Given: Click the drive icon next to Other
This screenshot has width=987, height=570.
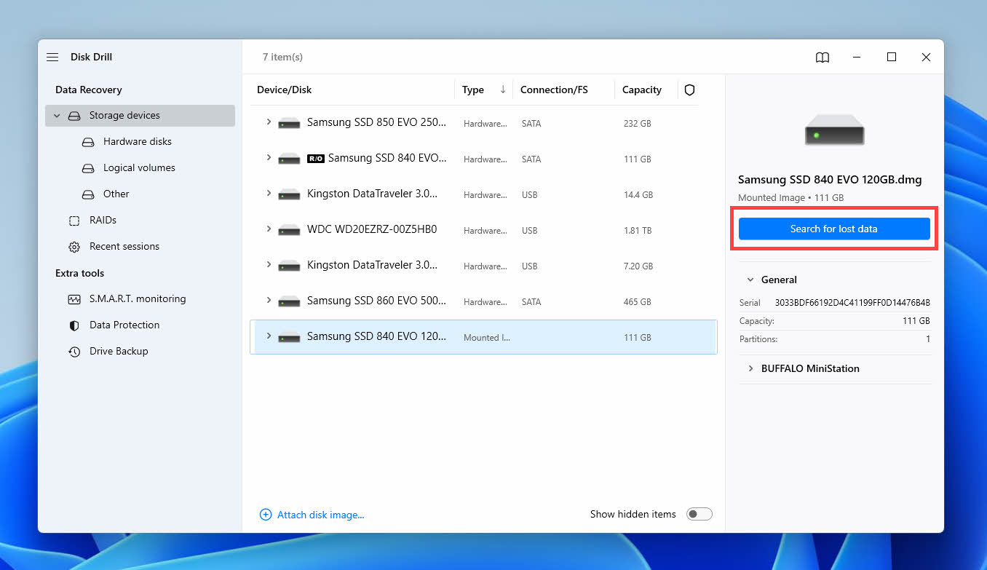Looking at the screenshot, I should pyautogui.click(x=88, y=194).
